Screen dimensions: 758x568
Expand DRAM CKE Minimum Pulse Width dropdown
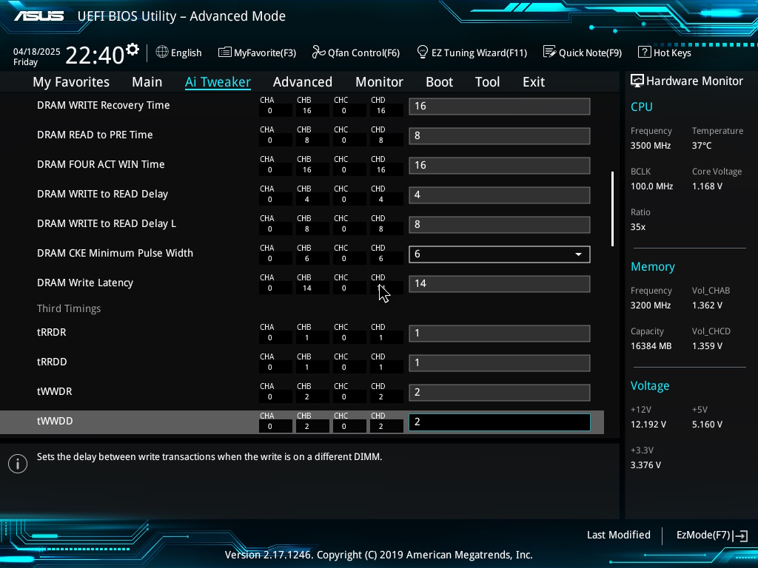tap(500, 254)
